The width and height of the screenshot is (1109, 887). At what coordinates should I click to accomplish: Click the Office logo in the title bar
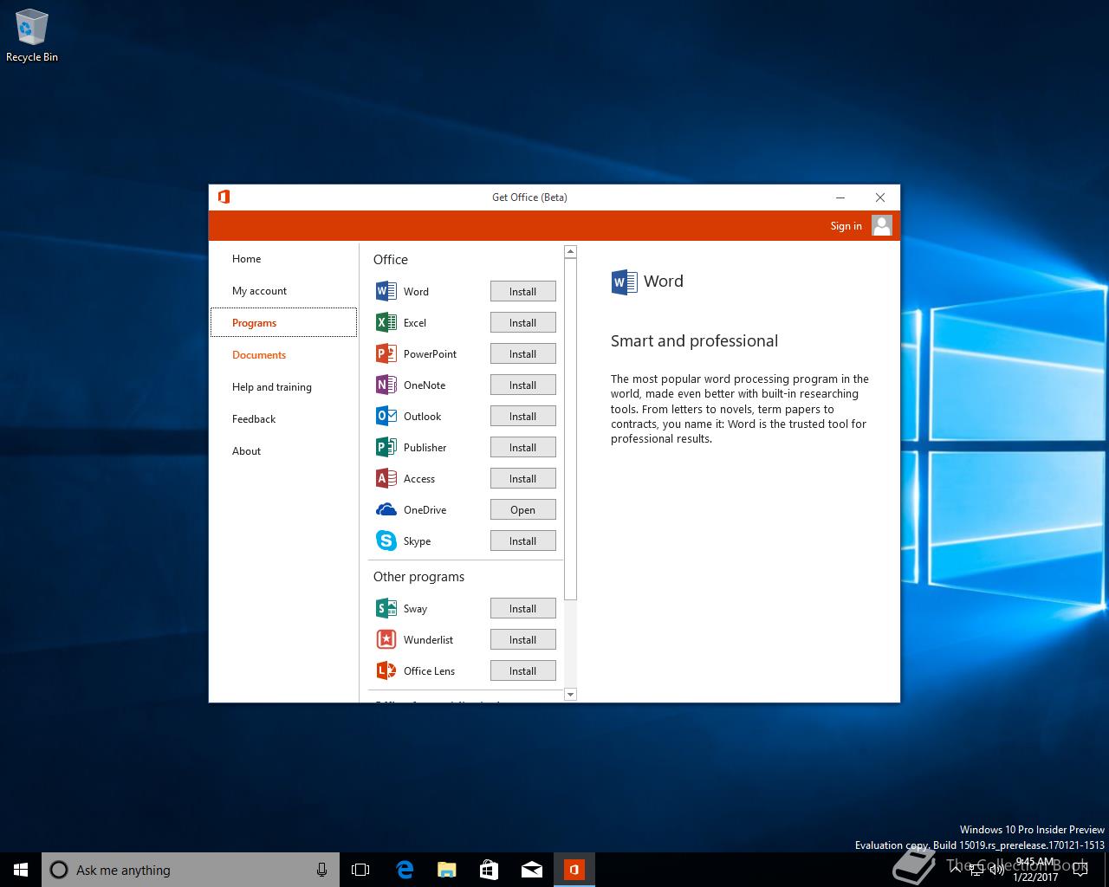[x=224, y=197]
